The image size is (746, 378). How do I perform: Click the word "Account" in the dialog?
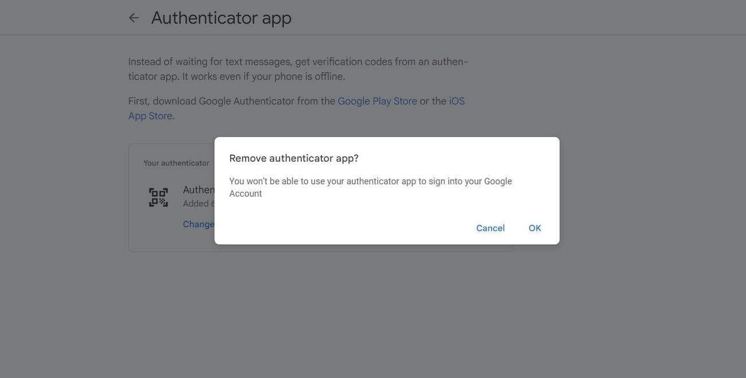[246, 194]
